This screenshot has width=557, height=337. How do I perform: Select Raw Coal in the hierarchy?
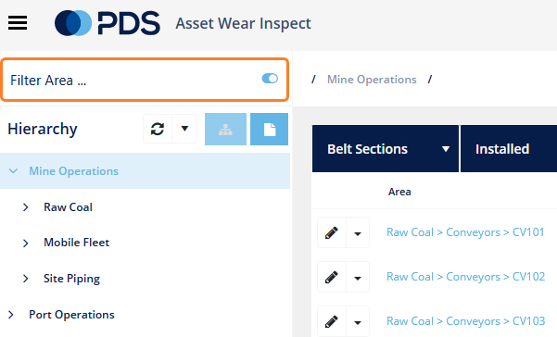tap(68, 207)
